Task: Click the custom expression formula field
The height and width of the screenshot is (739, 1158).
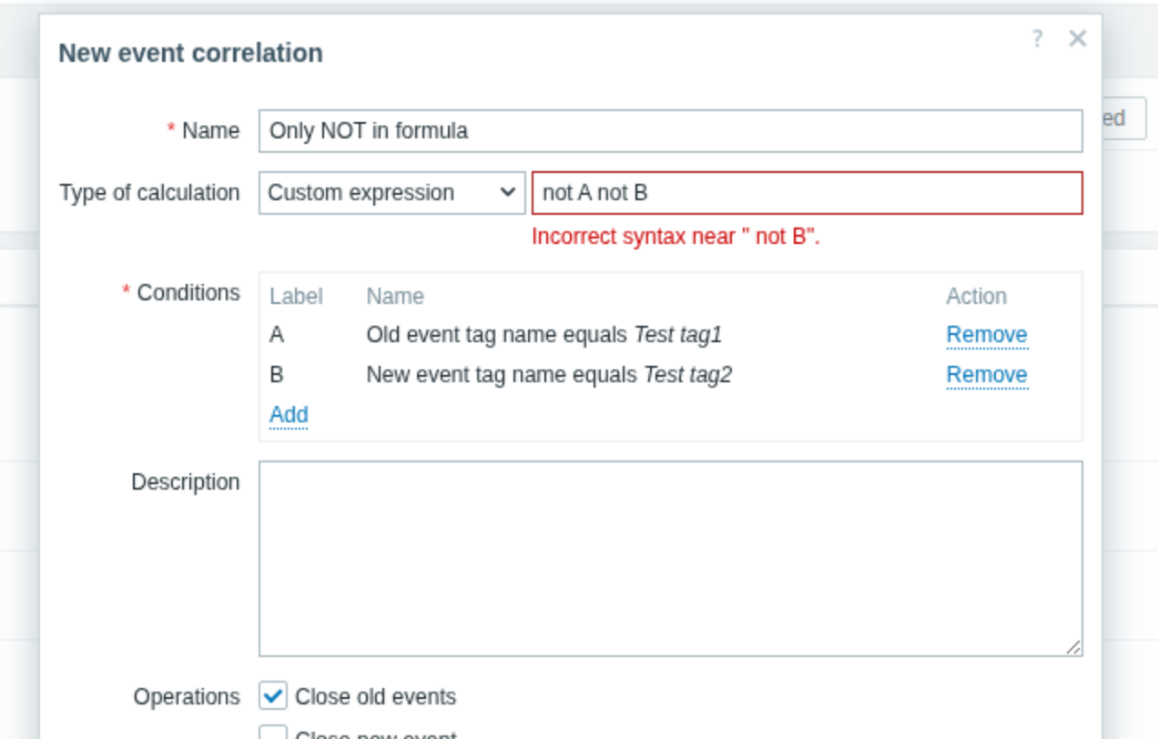Action: click(807, 193)
